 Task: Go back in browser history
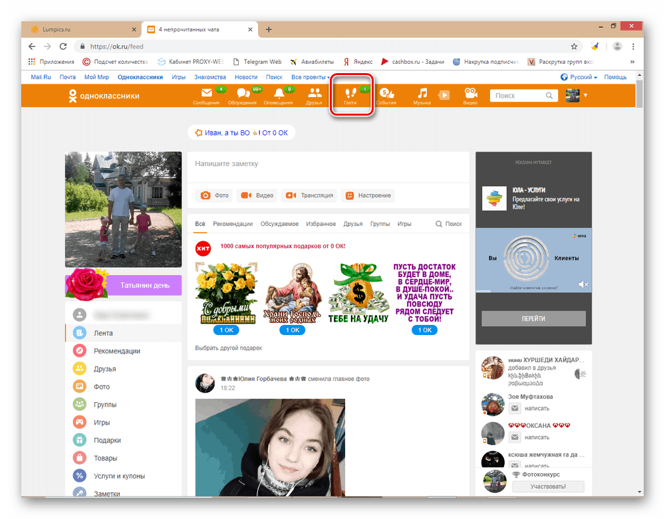[x=32, y=47]
